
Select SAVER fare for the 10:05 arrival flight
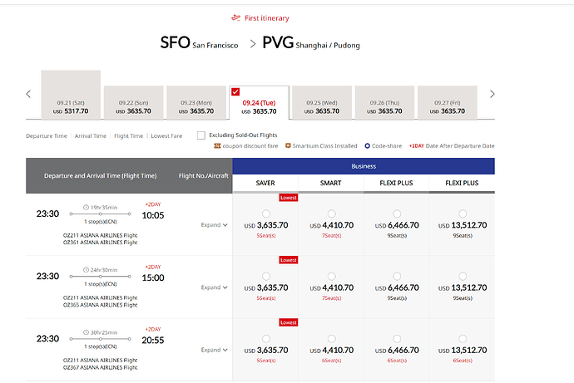coord(266,214)
